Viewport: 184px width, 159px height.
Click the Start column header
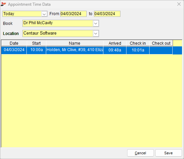36,43
